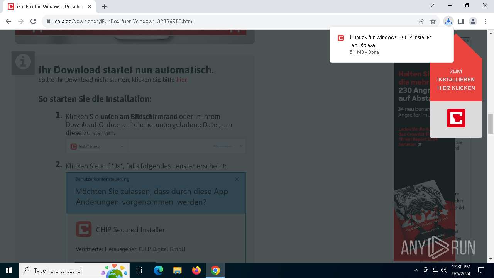Close the iFunBox für Windows tab
Image resolution: width=494 pixels, height=278 pixels.
[x=90, y=6]
